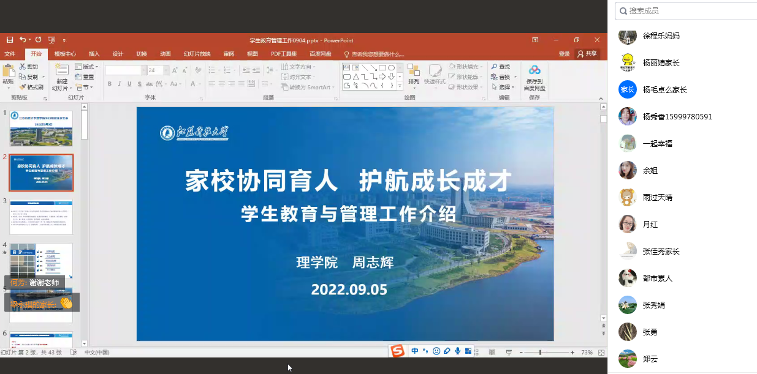
Task: Switch to the Slide Show (幻灯片放映) tab
Action: (x=197, y=54)
